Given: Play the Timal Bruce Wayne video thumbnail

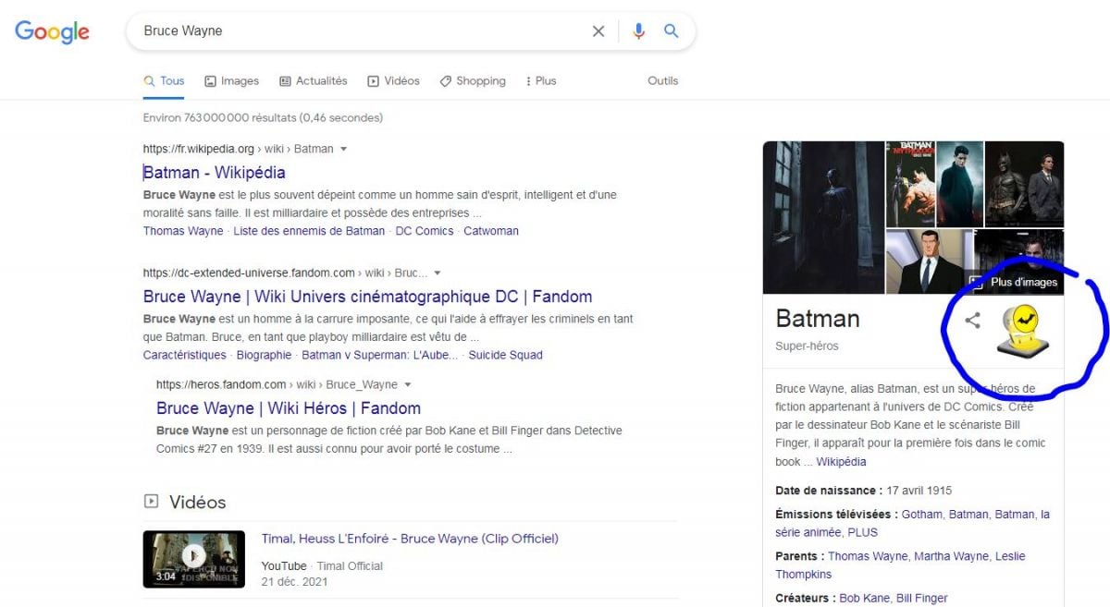Looking at the screenshot, I should pyautogui.click(x=193, y=559).
